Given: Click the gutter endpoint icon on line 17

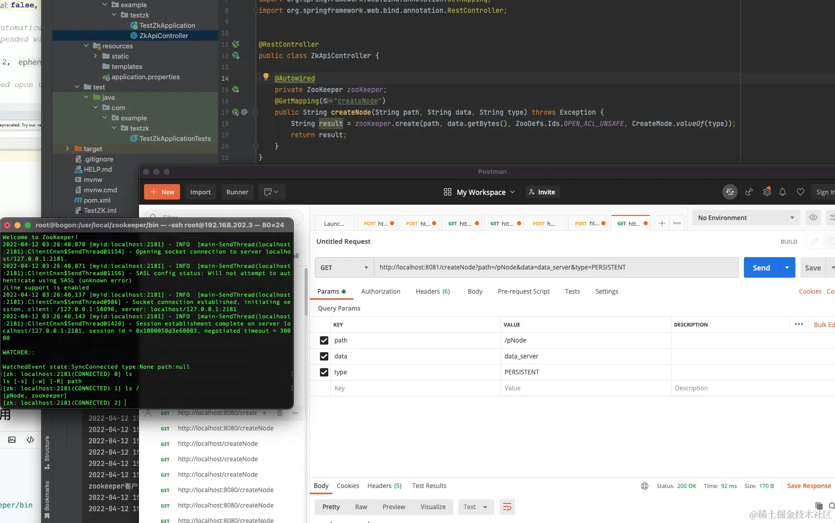Looking at the screenshot, I should coord(236,112).
